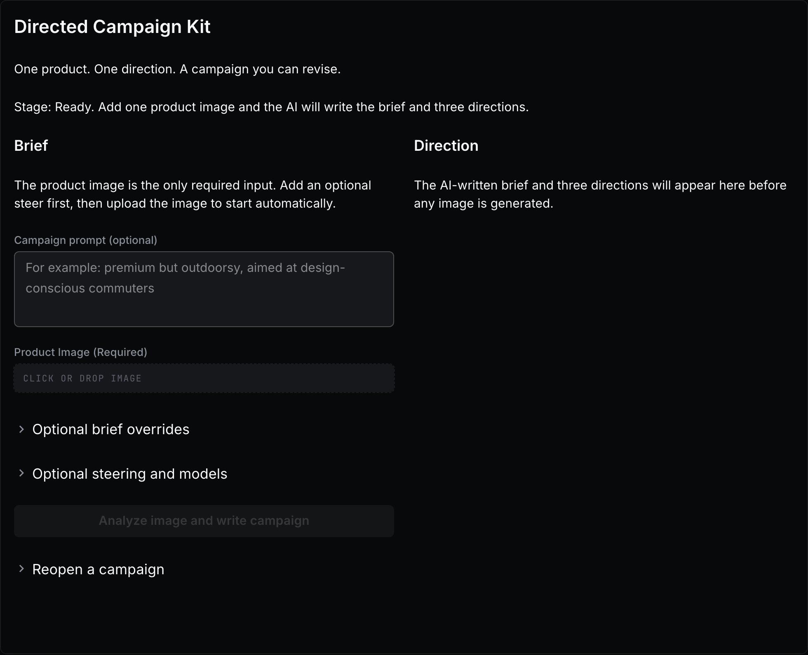
Task: Click the Direction panel placeholder paragraph
Action: pos(600,194)
